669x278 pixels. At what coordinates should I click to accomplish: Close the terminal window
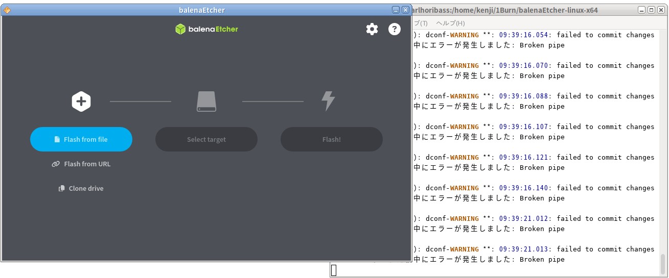[x=661, y=10]
